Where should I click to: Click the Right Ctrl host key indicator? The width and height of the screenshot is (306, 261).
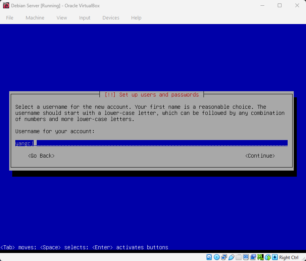(x=289, y=257)
